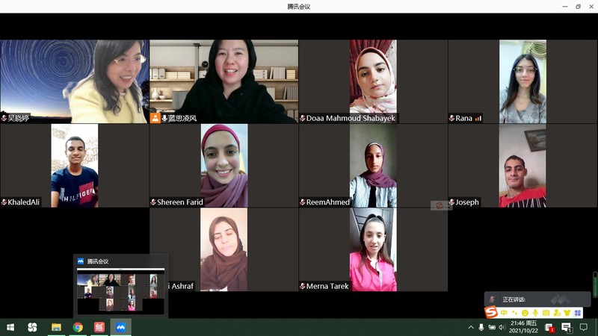This screenshot has width=598, height=336.
Task: Open the Sogou emoji face icon
Action: coord(525,312)
